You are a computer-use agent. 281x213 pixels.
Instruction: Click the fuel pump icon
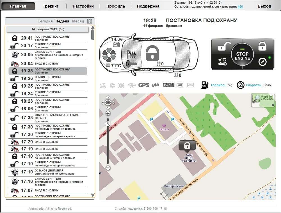(204, 85)
